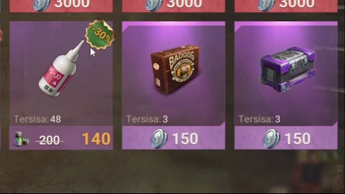Click the top-left 3000 price bar
Image resolution: width=345 pixels, height=194 pixels.
pos(61,6)
